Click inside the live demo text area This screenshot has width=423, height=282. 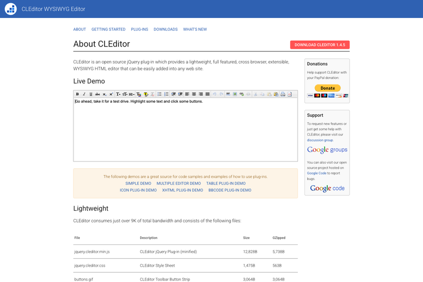[186, 130]
